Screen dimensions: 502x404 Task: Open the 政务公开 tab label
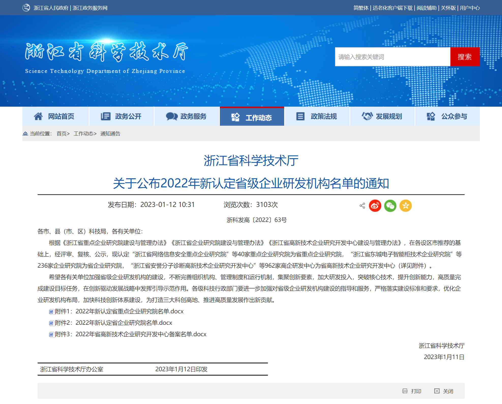(x=128, y=116)
